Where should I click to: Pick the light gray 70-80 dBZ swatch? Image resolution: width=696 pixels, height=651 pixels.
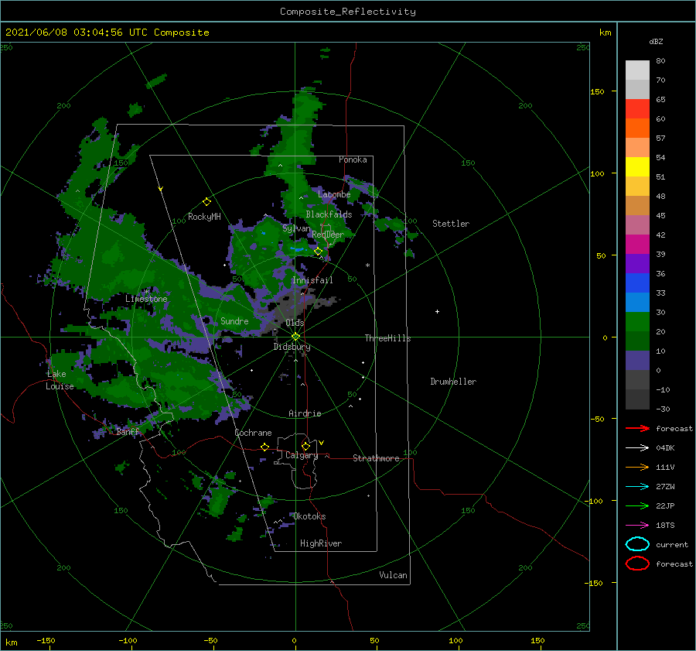[637, 70]
